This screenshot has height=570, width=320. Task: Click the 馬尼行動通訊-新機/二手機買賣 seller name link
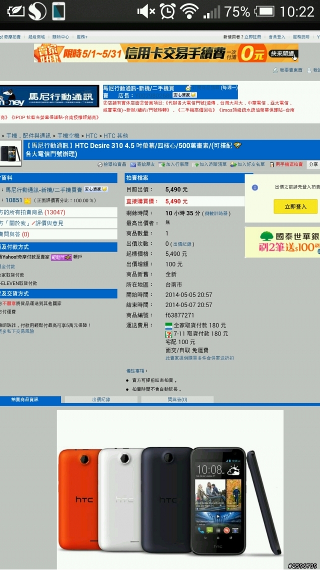pyautogui.click(x=43, y=190)
